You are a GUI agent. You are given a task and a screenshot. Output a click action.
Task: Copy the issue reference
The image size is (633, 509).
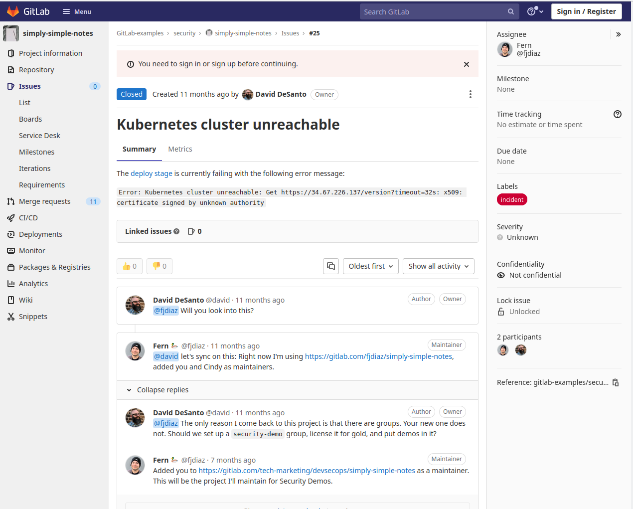(616, 382)
